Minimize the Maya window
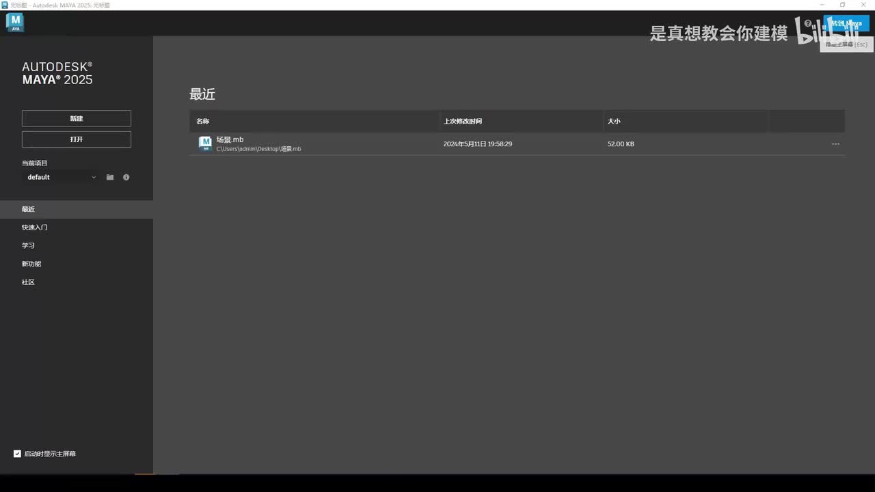This screenshot has height=492, width=875. click(x=822, y=5)
